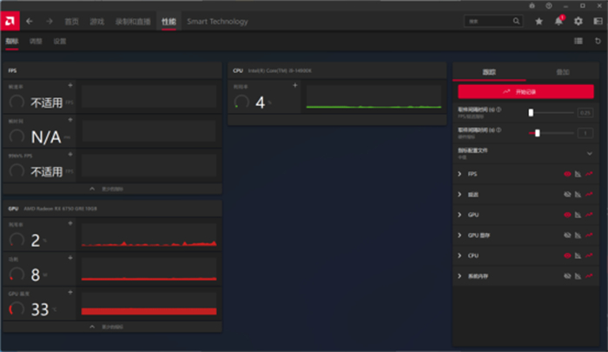Expand the GPU 显存 row
Viewport: 608px width, 352px height.
coord(459,236)
